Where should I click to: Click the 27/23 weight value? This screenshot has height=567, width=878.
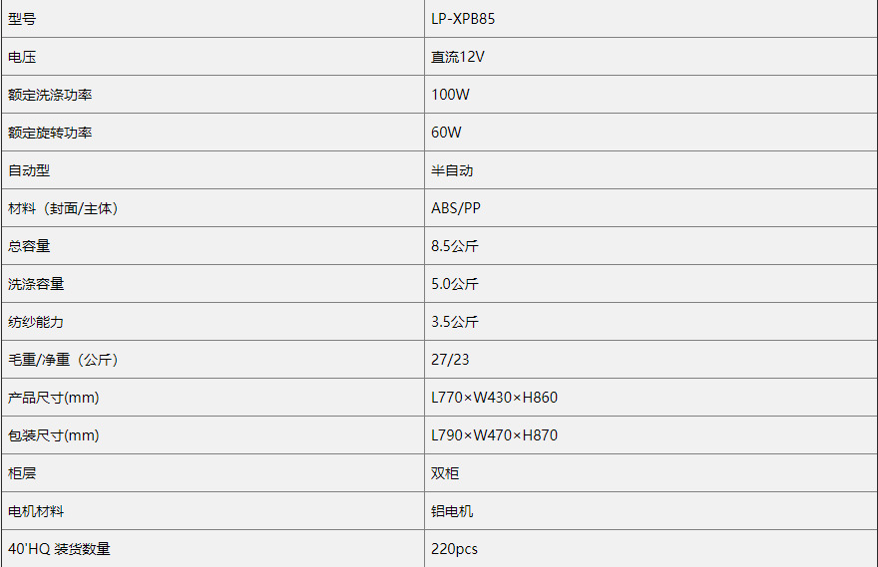point(450,360)
